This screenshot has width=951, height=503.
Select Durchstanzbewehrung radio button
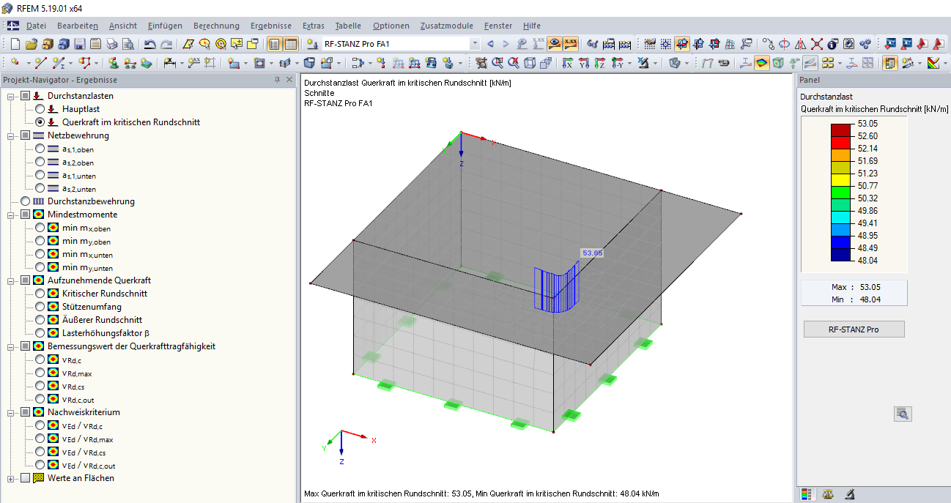[x=26, y=201]
